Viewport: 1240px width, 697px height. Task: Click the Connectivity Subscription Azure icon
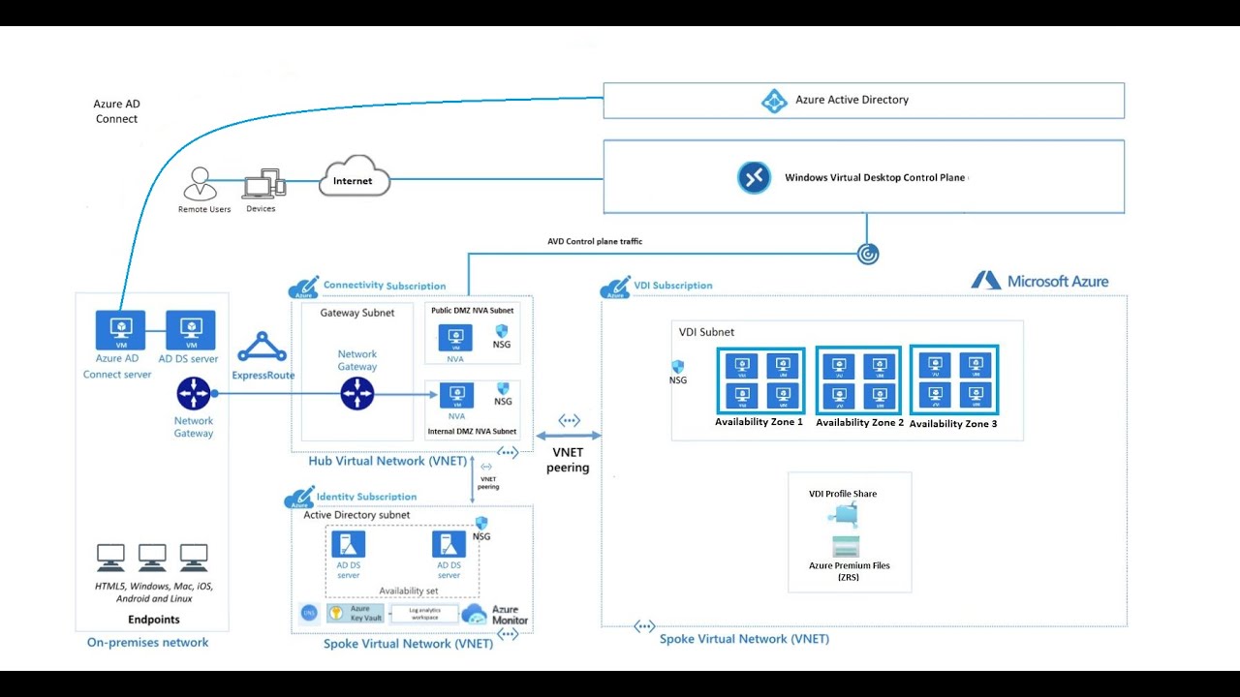[303, 287]
